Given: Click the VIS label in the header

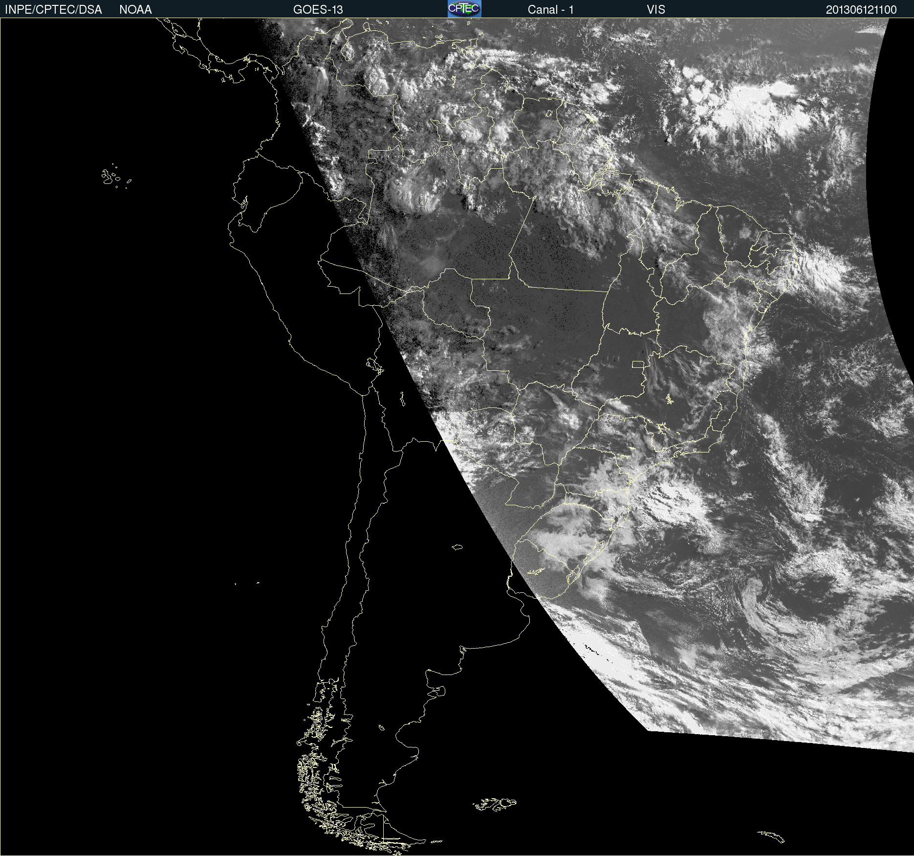Looking at the screenshot, I should point(655,10).
